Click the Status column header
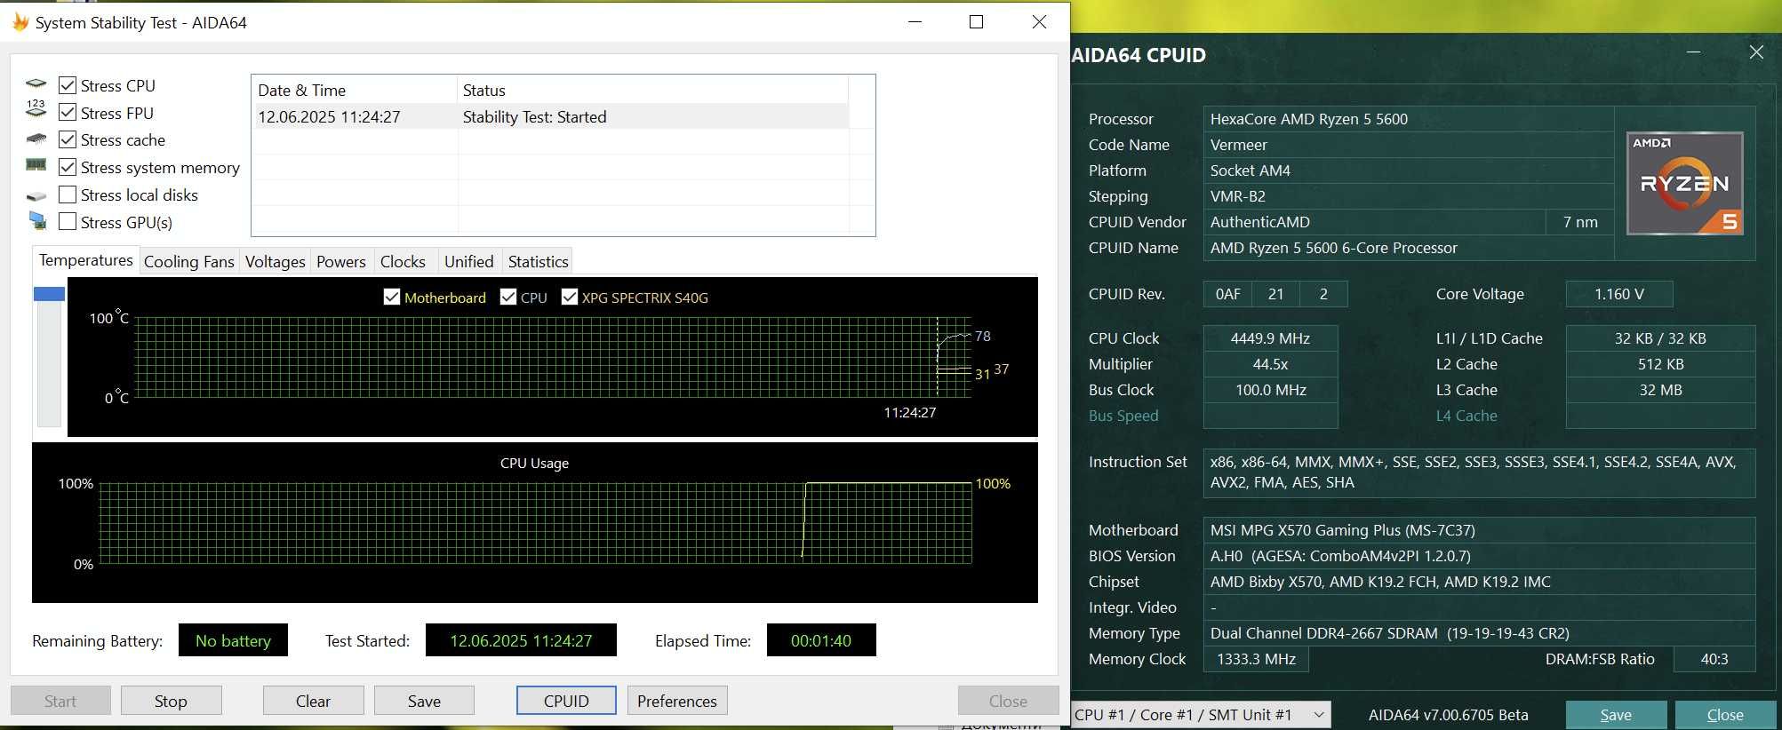The height and width of the screenshot is (730, 1782). tap(652, 90)
